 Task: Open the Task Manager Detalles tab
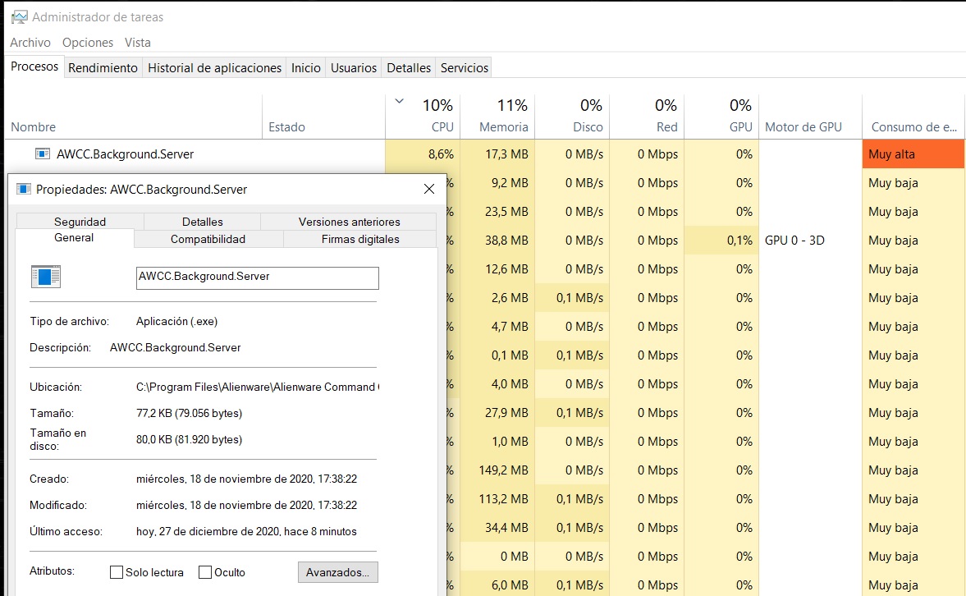coord(409,68)
